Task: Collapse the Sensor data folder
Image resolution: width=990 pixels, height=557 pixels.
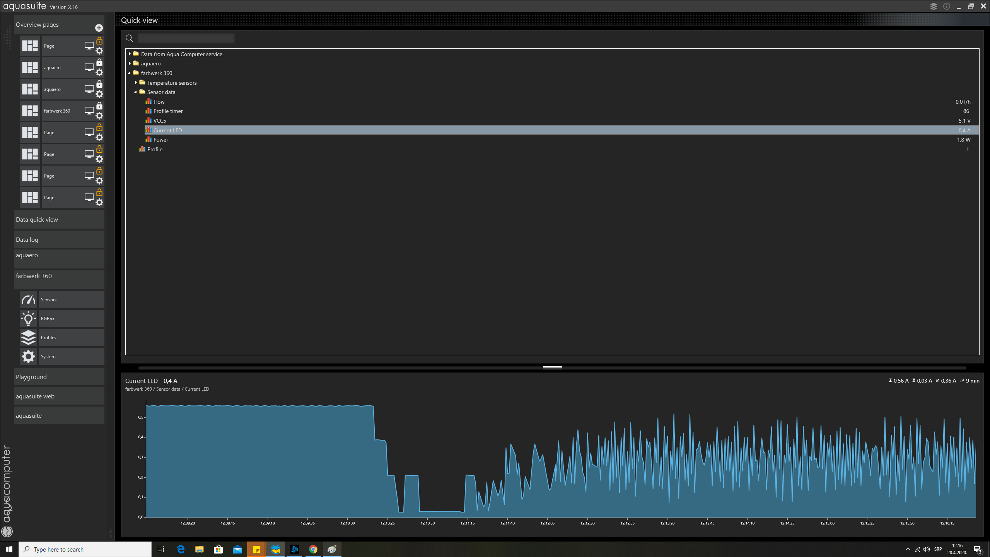Action: (x=136, y=92)
